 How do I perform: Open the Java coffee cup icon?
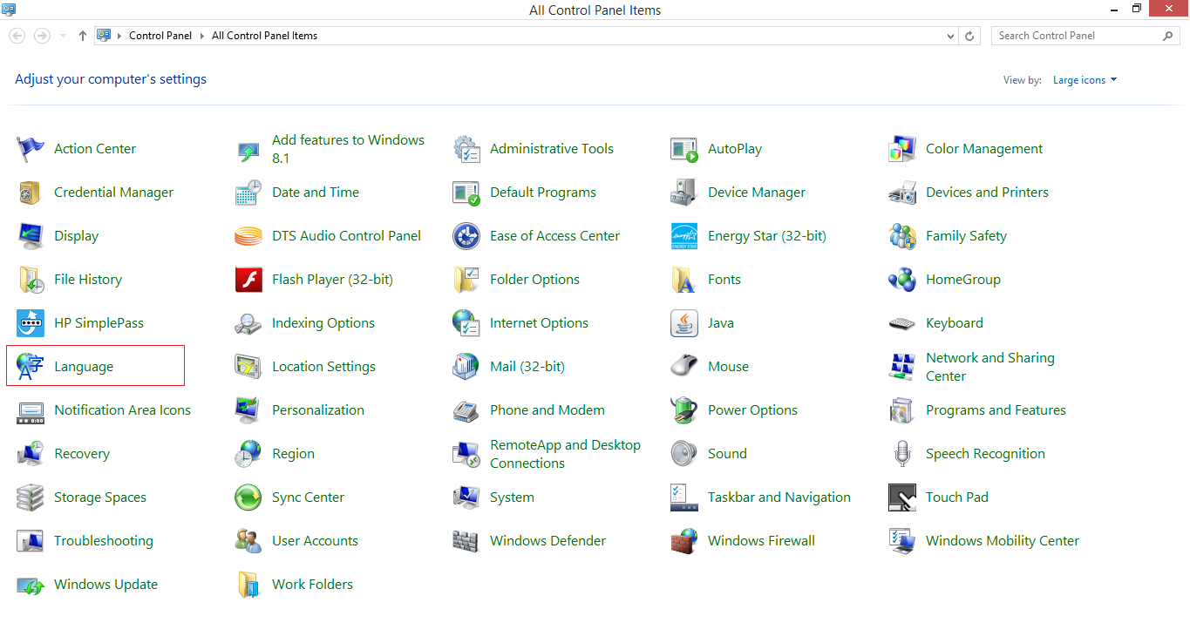[x=684, y=323]
